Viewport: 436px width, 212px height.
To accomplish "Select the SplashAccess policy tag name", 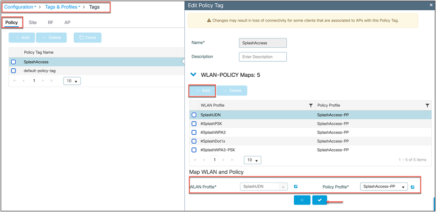I will (x=36, y=62).
